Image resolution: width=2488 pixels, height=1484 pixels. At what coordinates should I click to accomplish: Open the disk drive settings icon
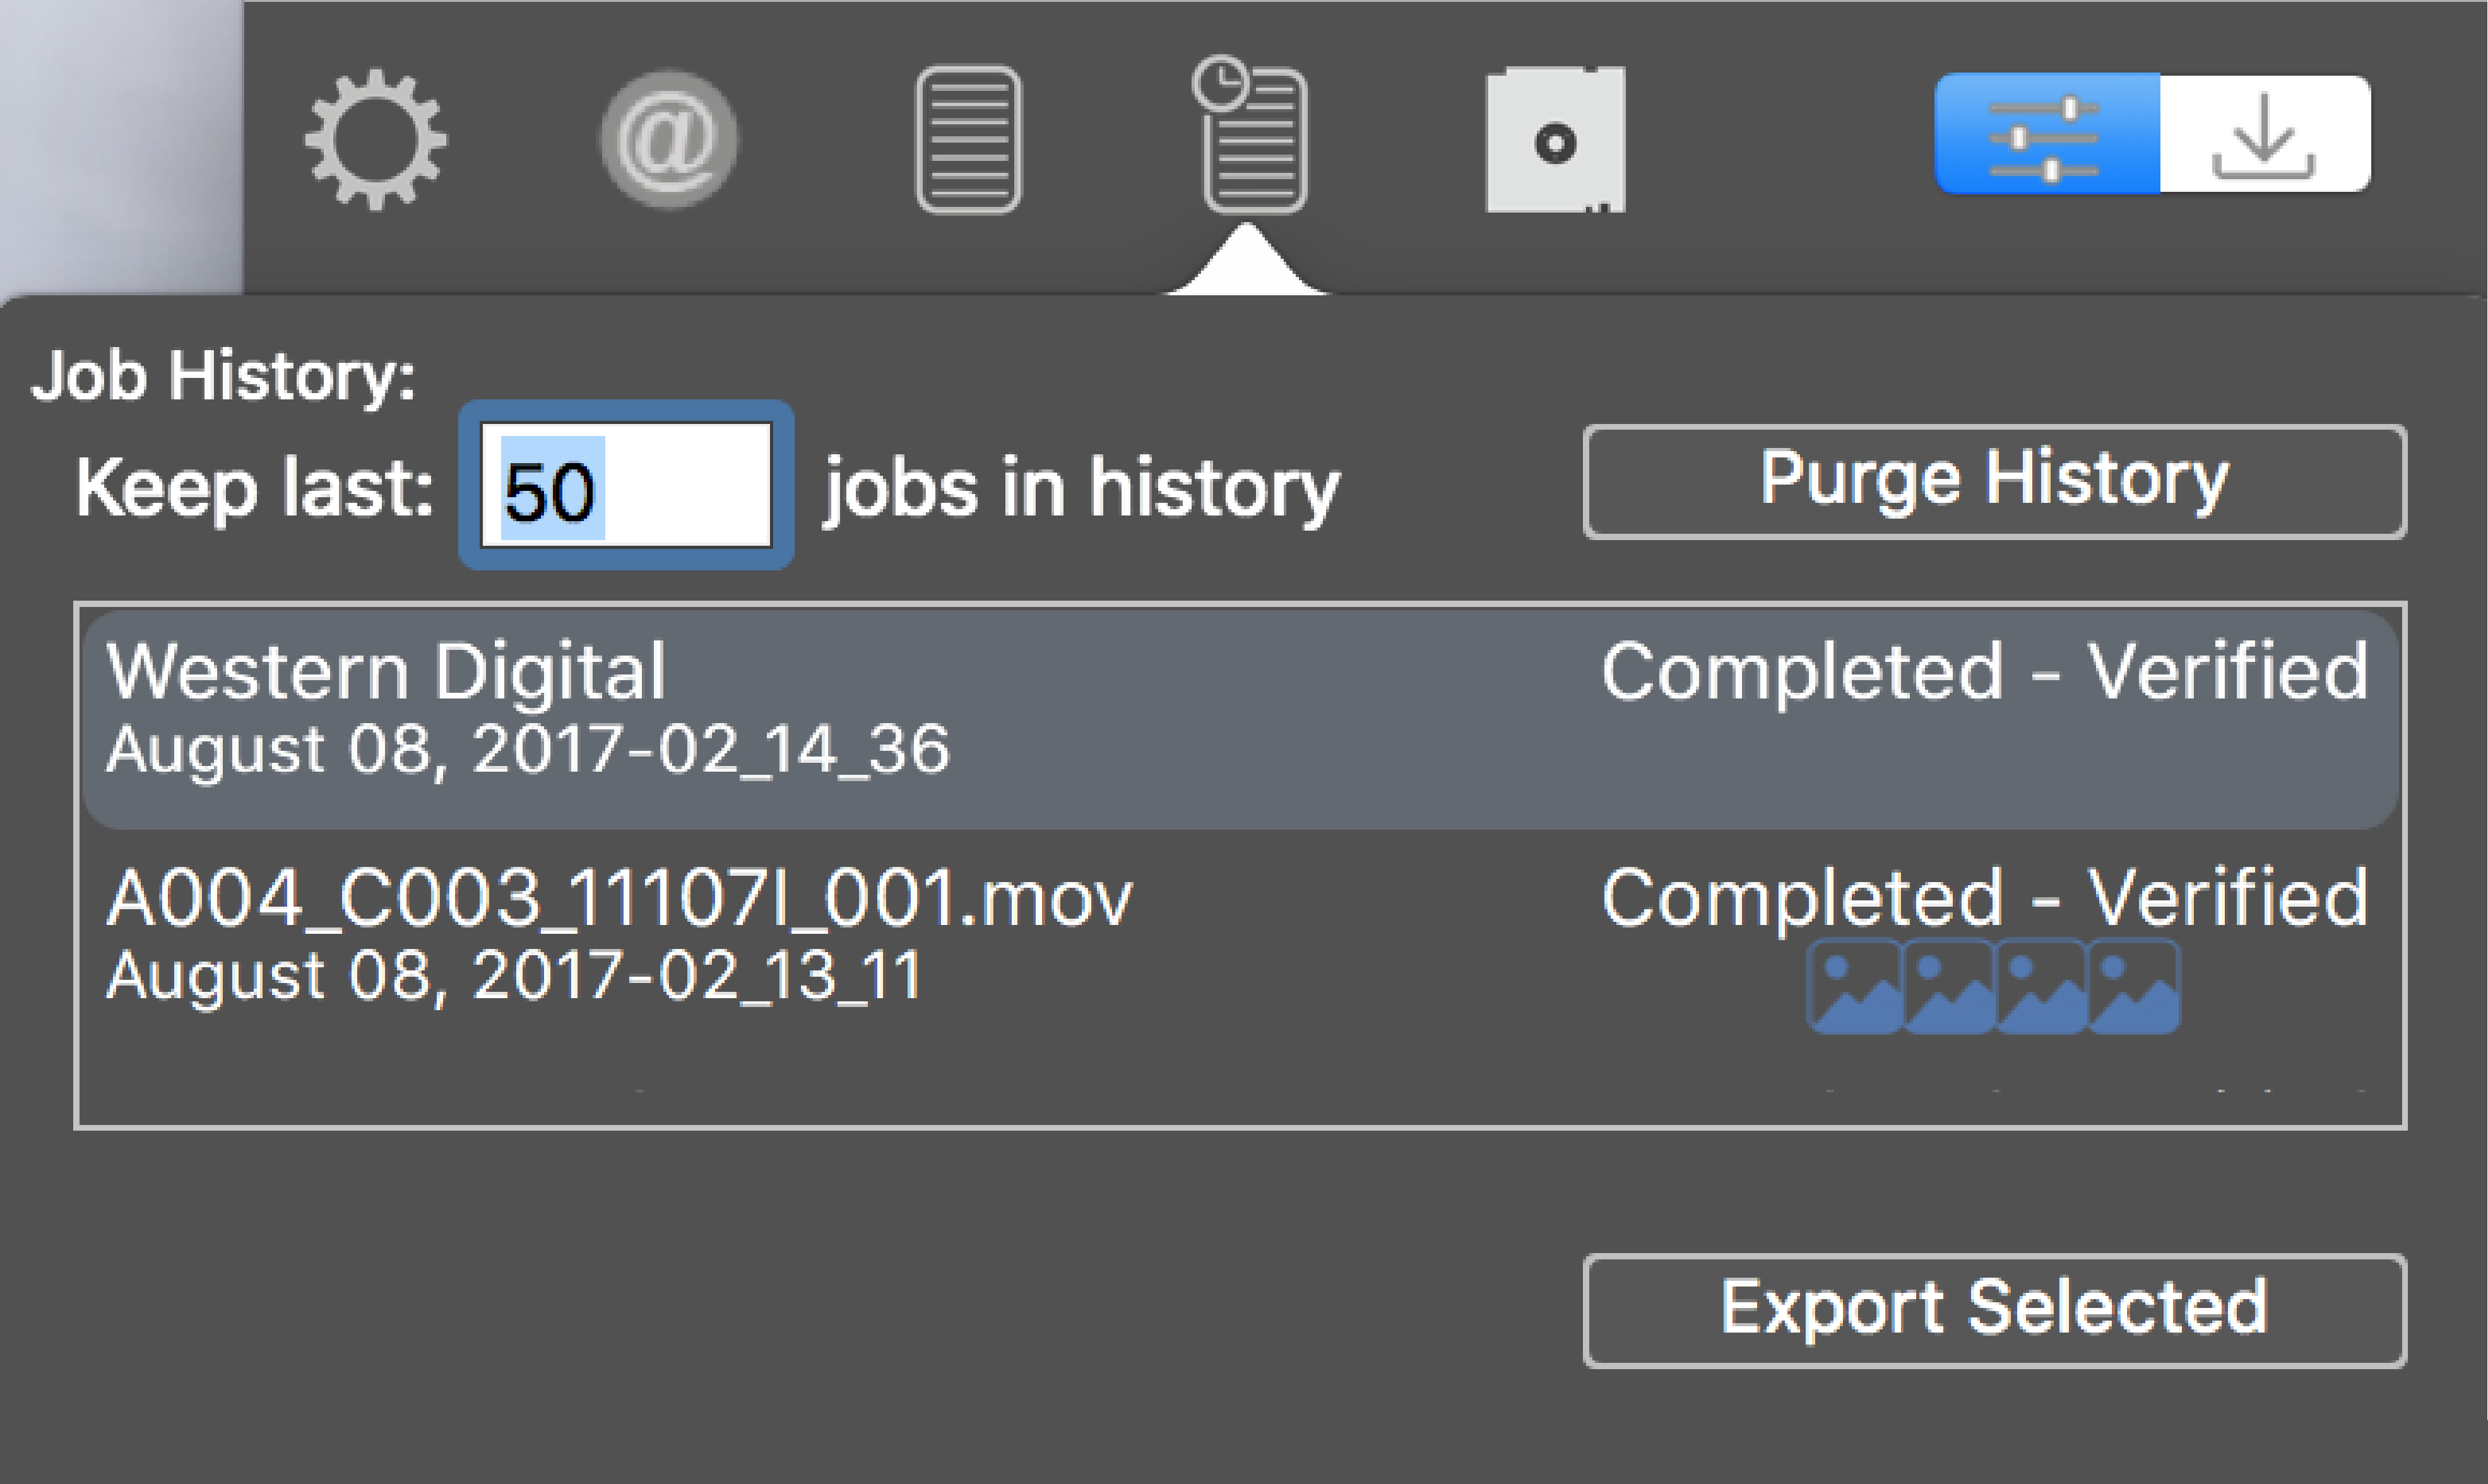(1555, 140)
